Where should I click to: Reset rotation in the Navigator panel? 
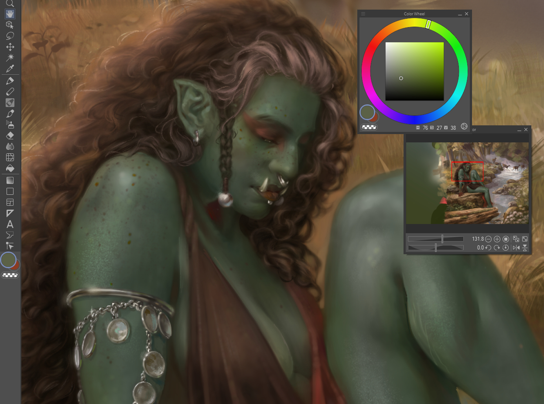(x=506, y=248)
